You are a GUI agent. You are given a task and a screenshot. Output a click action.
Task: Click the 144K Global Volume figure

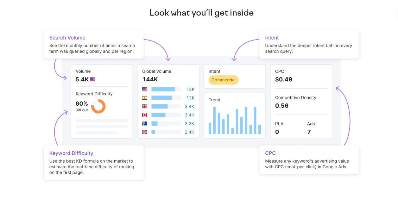150,79
